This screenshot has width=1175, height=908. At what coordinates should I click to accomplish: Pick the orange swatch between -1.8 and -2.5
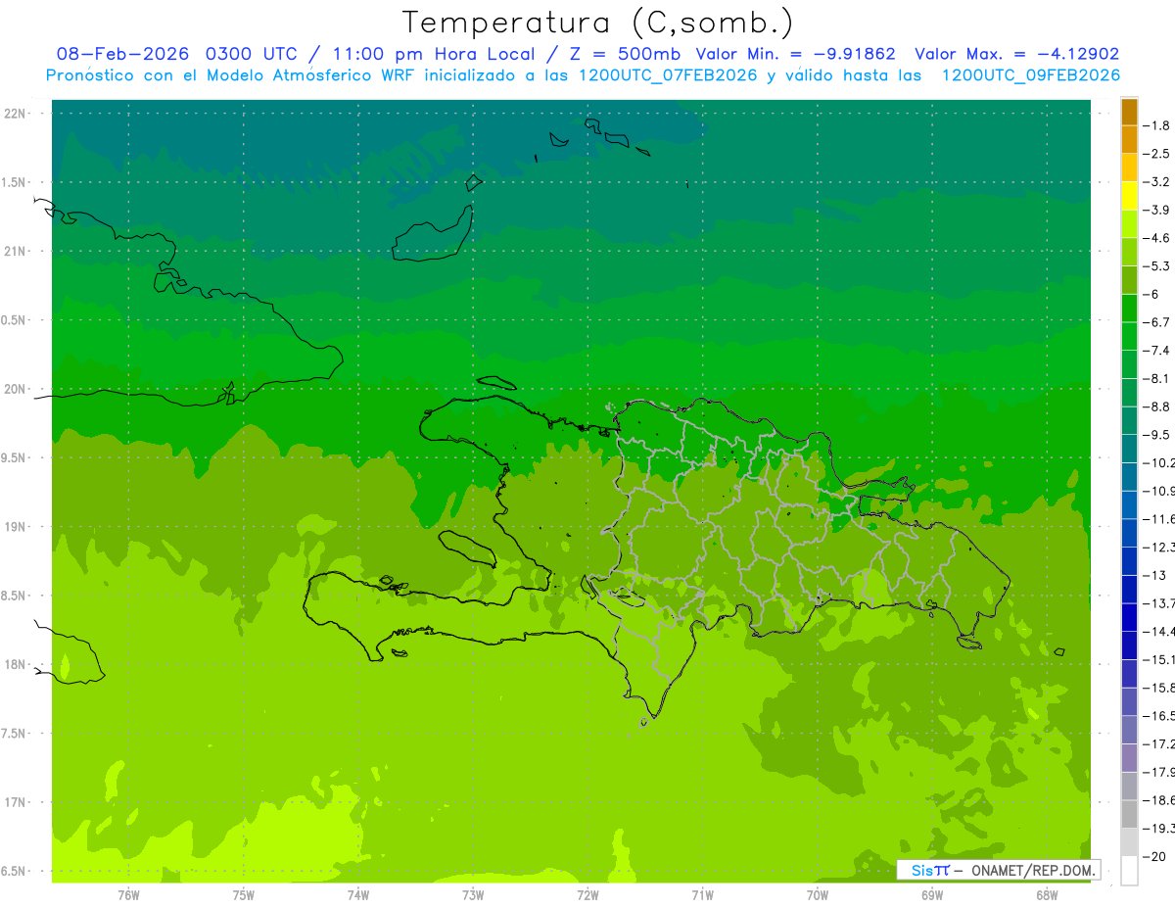[1129, 139]
